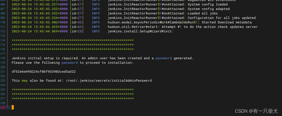This screenshot has height=116, width=282.
Task: Click the 'Loaded all jobs' message
Action: 203,13
